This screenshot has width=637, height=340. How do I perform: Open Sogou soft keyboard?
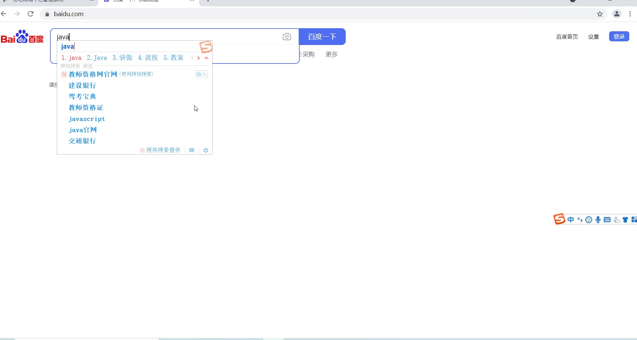[x=607, y=220]
